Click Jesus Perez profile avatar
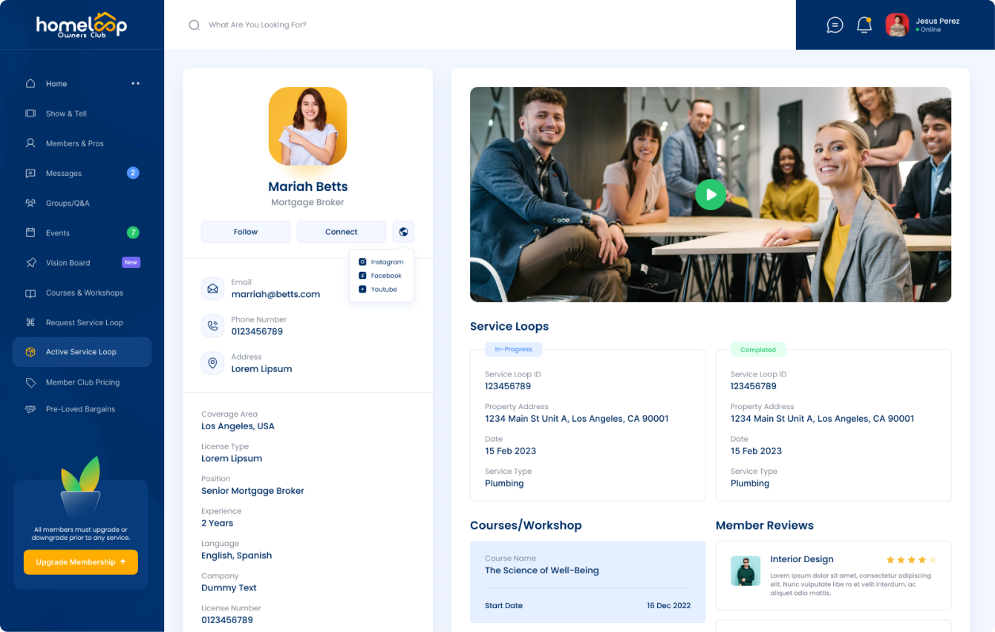Image resolution: width=995 pixels, height=632 pixels. pos(897,25)
